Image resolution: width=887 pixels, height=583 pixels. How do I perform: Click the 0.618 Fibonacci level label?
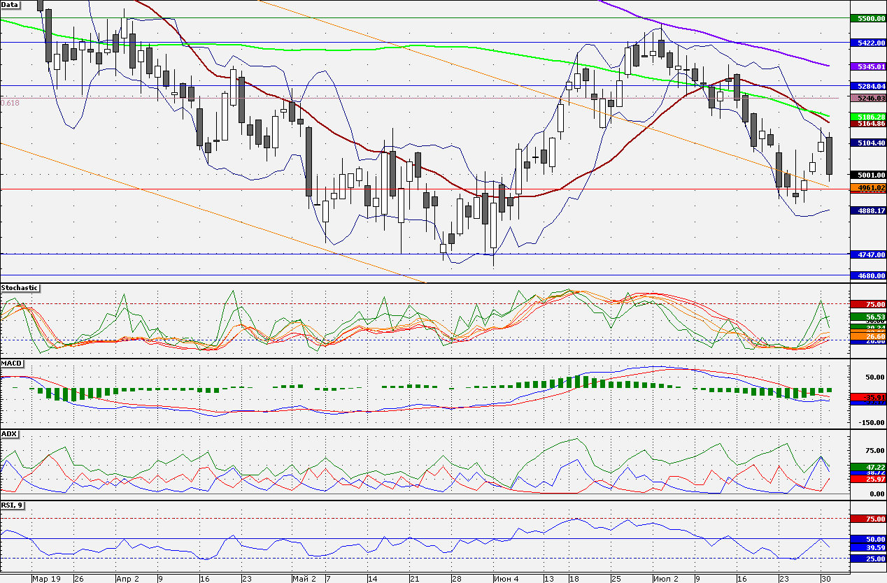pos(10,103)
